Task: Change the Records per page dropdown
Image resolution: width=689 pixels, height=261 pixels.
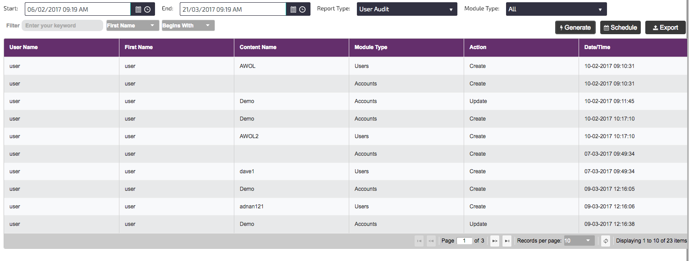Action: tap(579, 241)
